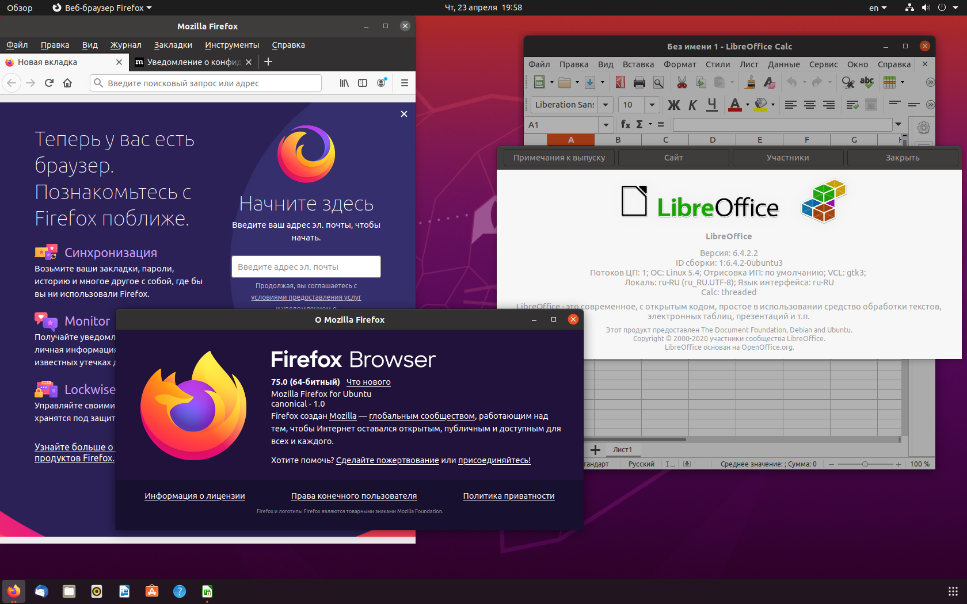
Task: Expand the formula bar arrow
Action: [x=898, y=124]
